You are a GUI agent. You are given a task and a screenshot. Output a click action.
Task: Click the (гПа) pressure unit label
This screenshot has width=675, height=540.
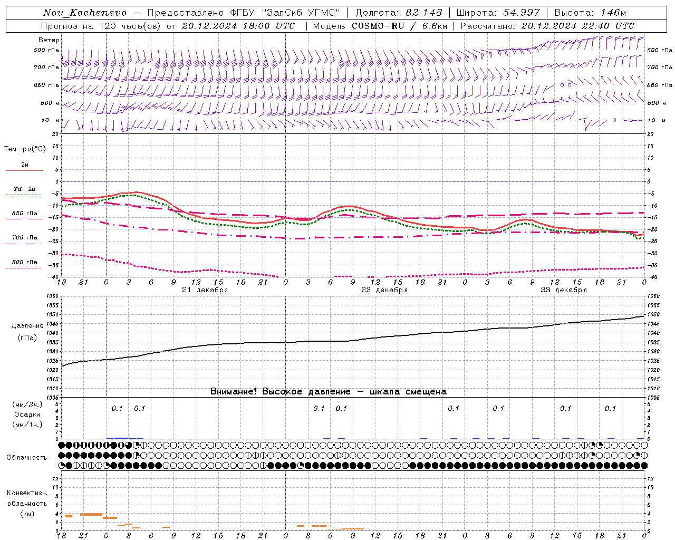(27, 337)
